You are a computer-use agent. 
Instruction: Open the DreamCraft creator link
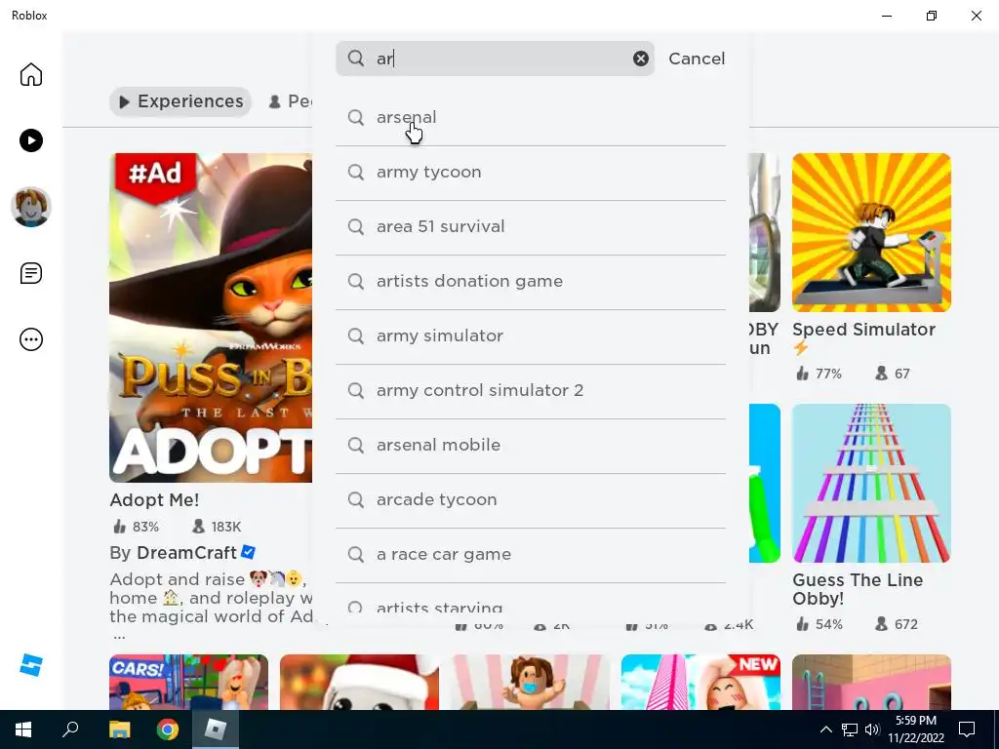click(x=186, y=553)
